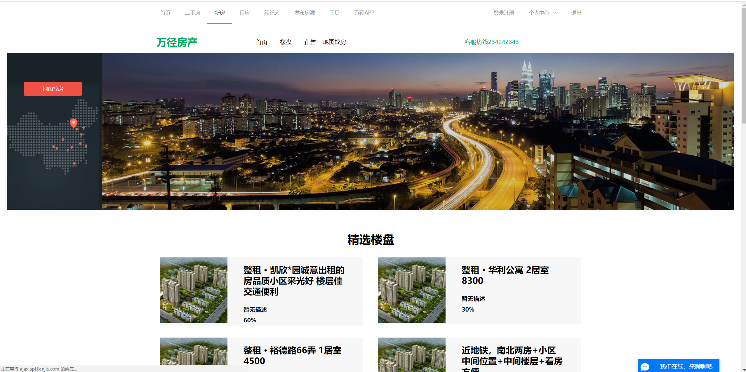Open the 凯欣*园 listing thumbnail
This screenshot has height=372, width=746.
194,290
